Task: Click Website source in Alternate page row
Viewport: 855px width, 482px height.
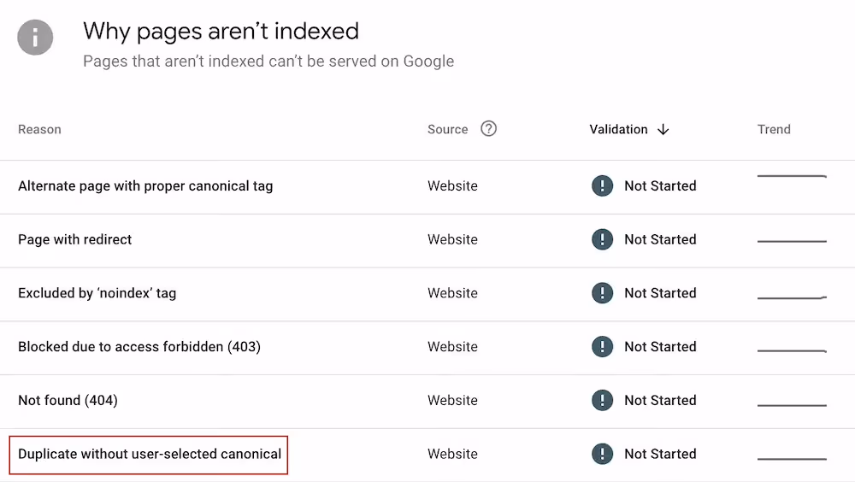Action: coord(452,186)
